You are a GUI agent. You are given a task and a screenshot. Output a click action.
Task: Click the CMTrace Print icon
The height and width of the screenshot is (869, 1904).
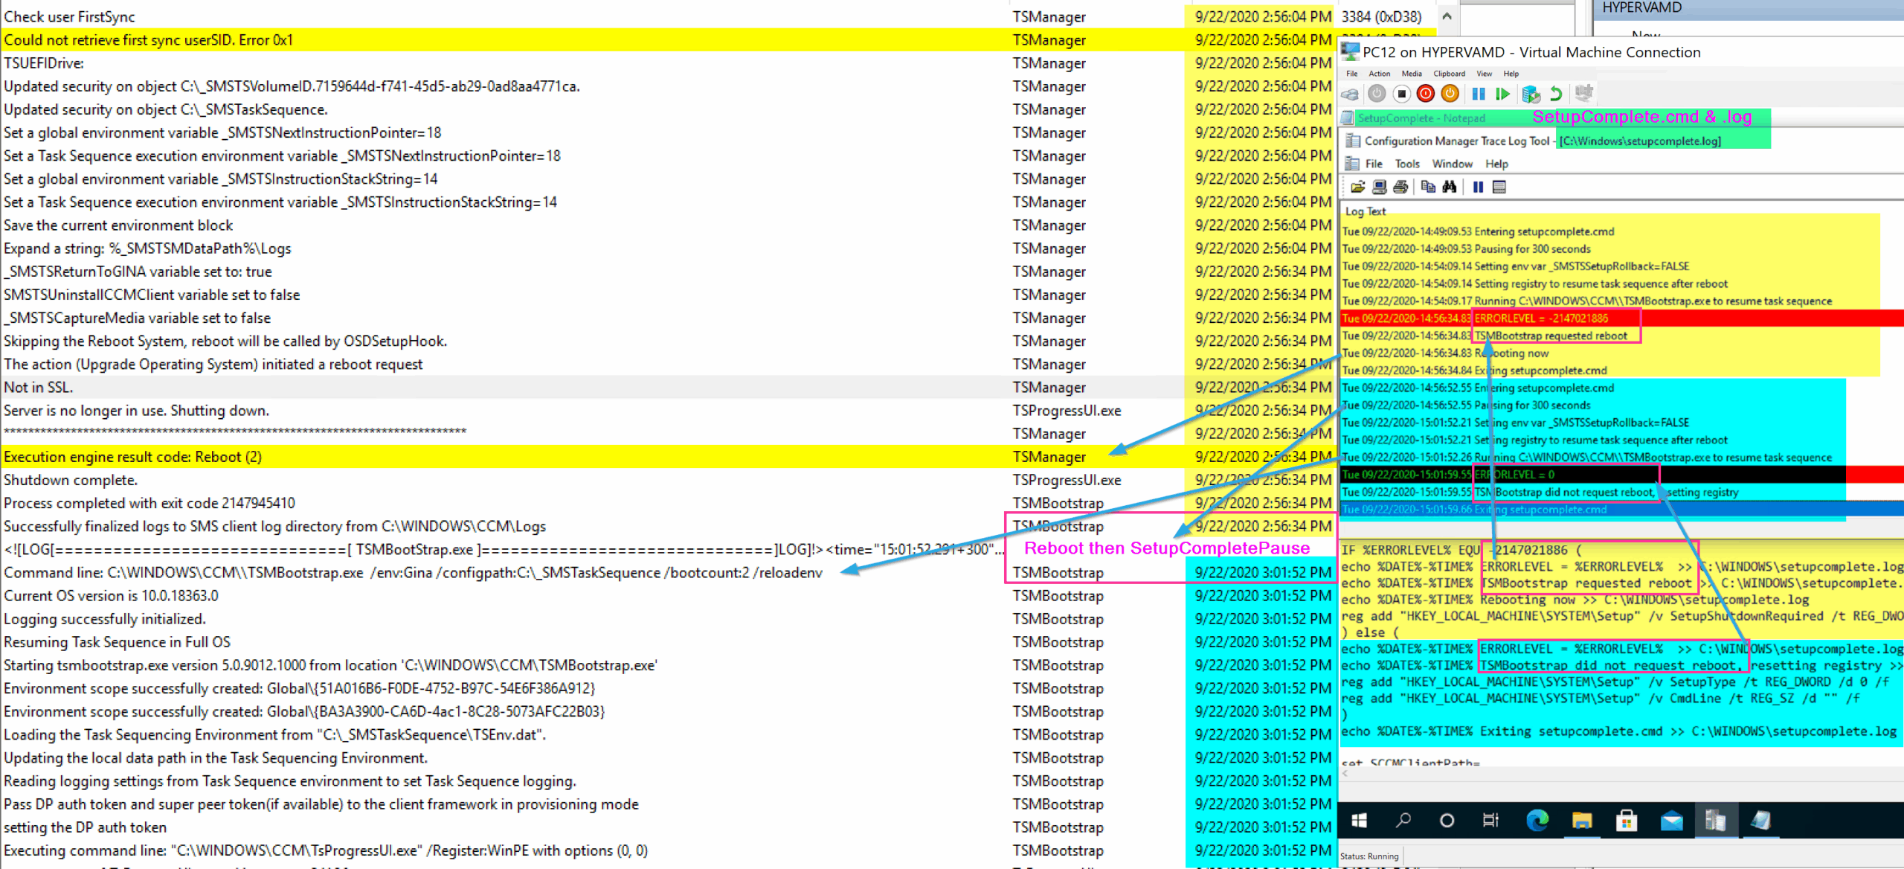[1400, 187]
